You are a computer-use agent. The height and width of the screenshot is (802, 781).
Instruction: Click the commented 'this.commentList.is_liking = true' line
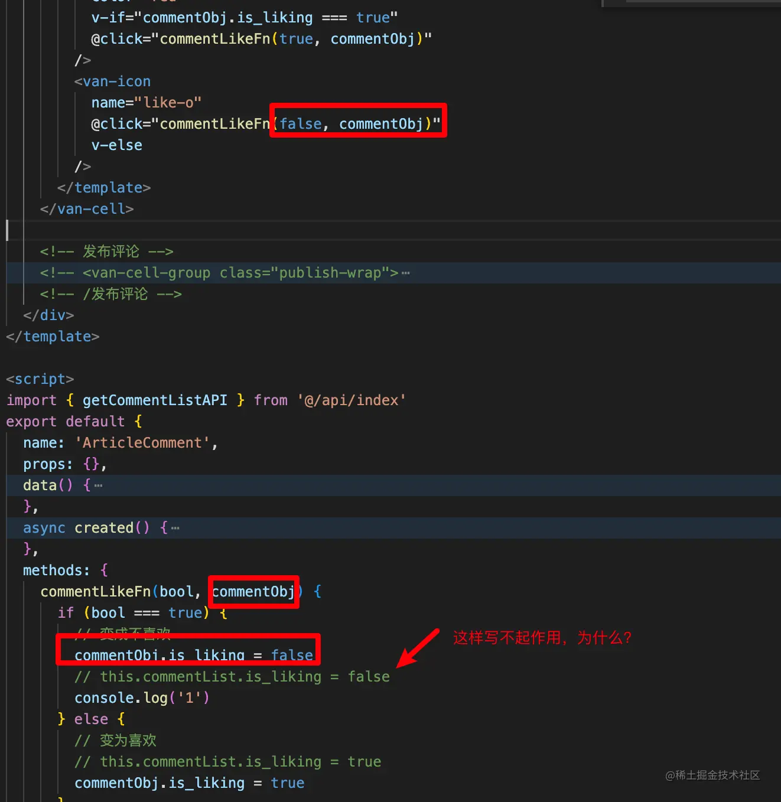pyautogui.click(x=228, y=762)
